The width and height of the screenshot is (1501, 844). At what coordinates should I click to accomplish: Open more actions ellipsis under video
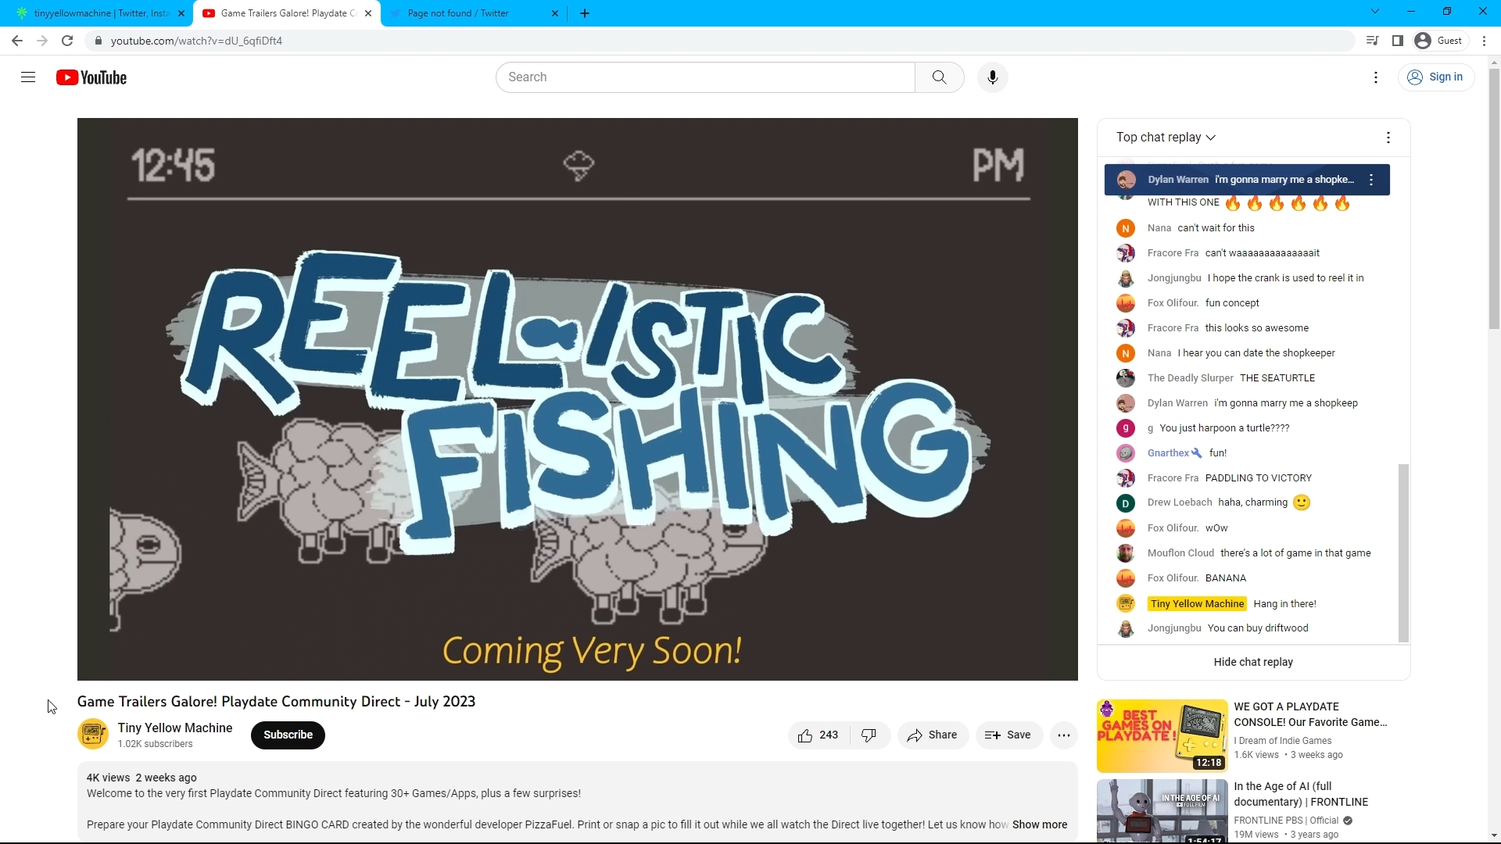pos(1063,735)
